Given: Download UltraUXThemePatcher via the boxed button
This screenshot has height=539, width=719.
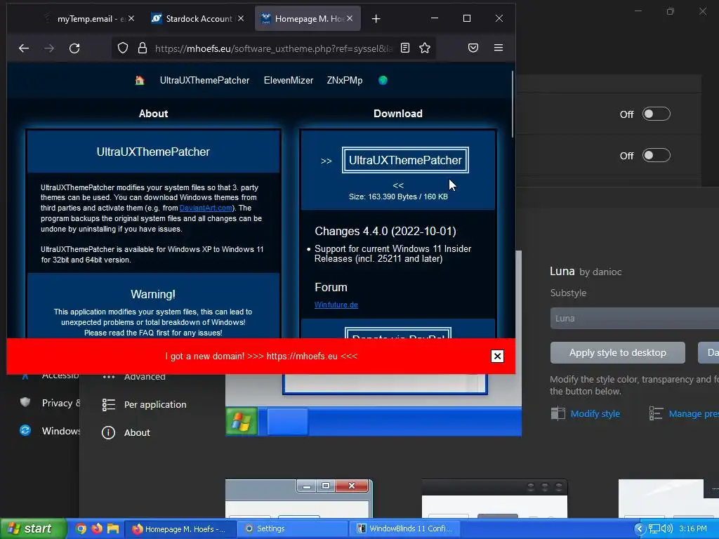Looking at the screenshot, I should (x=405, y=161).
